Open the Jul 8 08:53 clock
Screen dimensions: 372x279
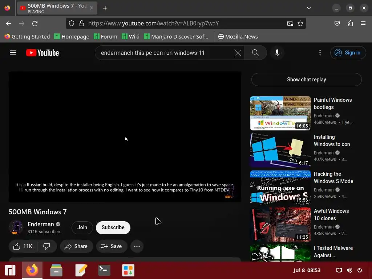tap(307, 270)
